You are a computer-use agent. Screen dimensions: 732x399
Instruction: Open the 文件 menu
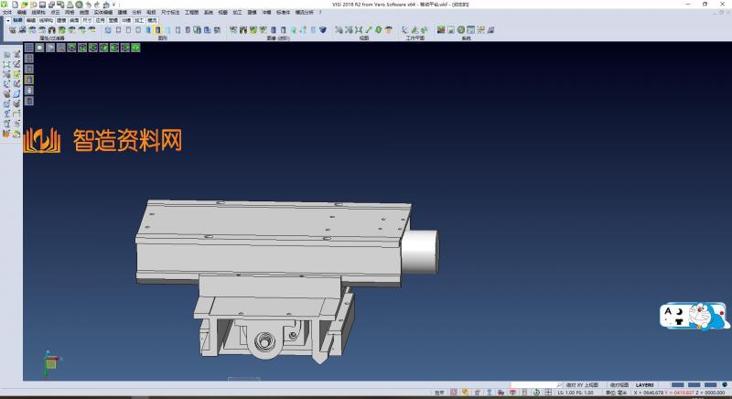pyautogui.click(x=6, y=12)
